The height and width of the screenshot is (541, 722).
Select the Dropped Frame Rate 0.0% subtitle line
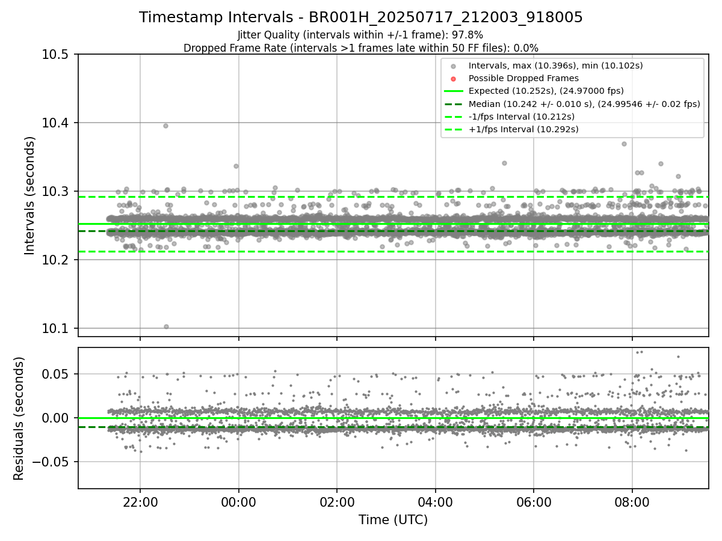click(360, 47)
